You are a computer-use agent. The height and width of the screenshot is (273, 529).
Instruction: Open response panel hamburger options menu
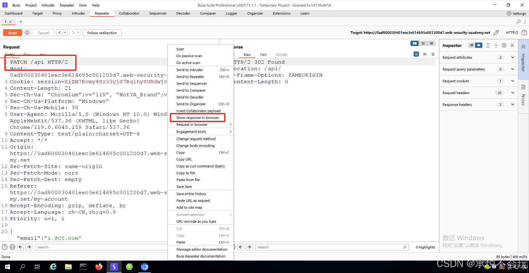(x=433, y=54)
